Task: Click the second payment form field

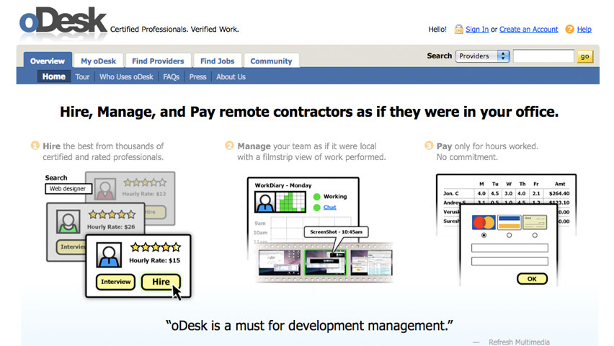Action: tap(510, 262)
